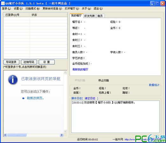Minimize the QQ餐厅小分队 window
The height and width of the screenshot is (143, 166).
[x=152, y=3]
